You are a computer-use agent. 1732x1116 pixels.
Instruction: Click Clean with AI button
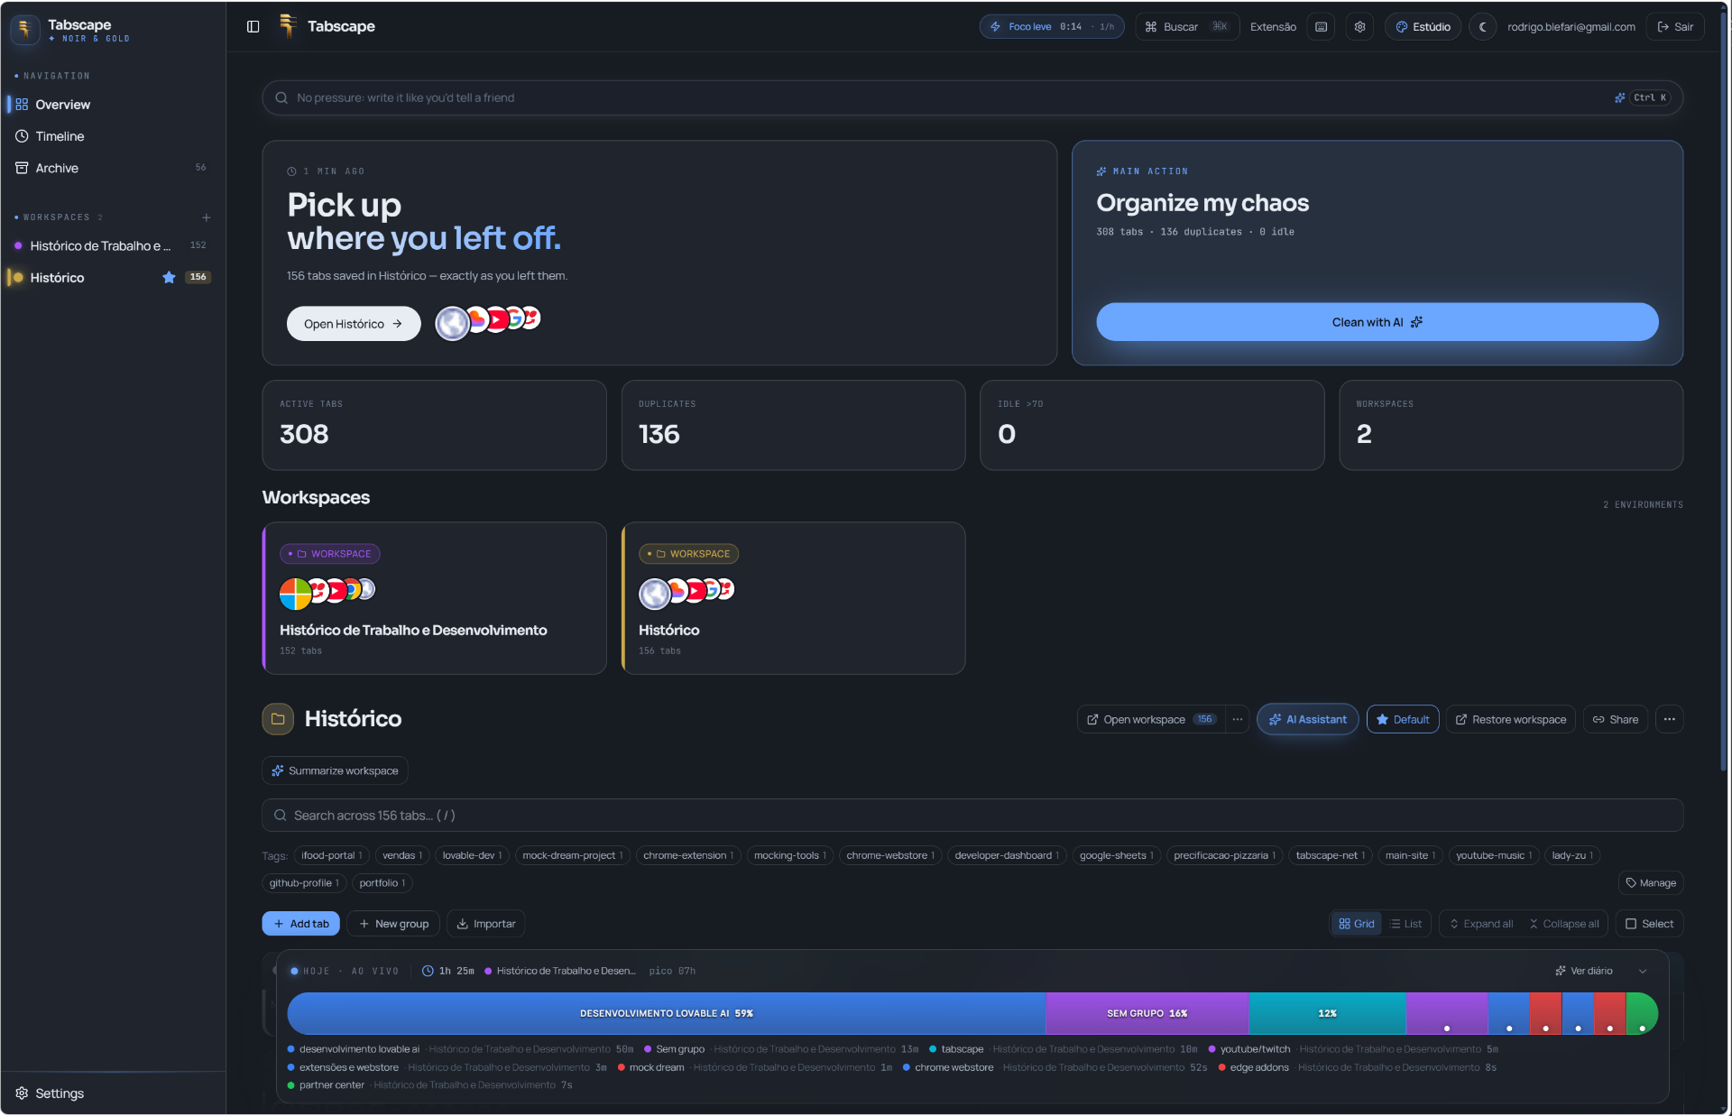(x=1377, y=322)
